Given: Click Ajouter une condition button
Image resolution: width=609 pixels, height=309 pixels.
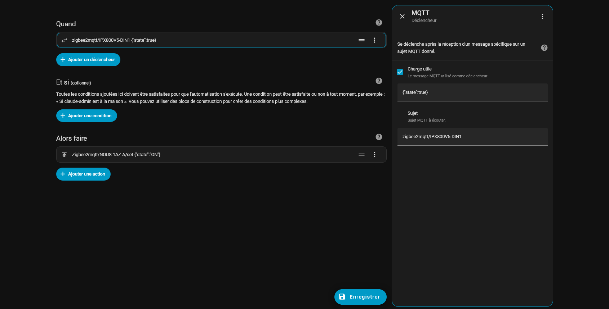Looking at the screenshot, I should [86, 116].
